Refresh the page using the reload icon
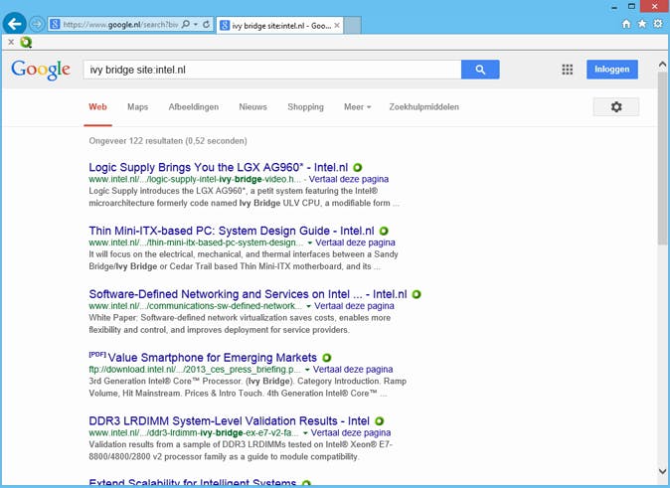The width and height of the screenshot is (670, 488). point(206,25)
